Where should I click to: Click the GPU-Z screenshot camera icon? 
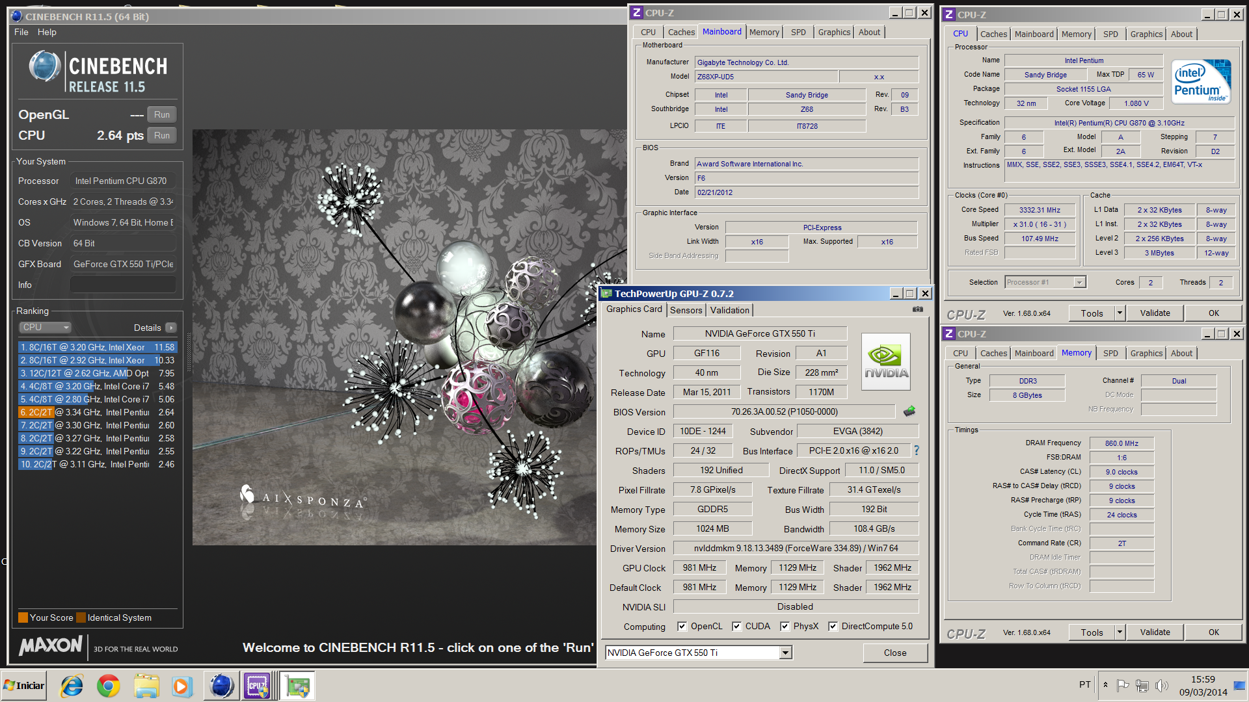click(x=917, y=309)
